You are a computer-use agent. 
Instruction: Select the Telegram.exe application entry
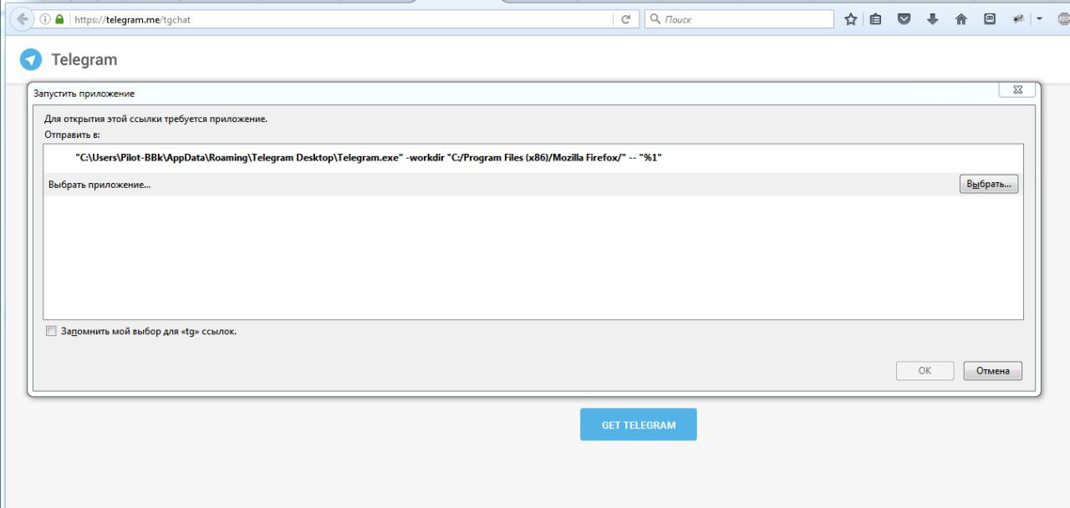(x=533, y=157)
